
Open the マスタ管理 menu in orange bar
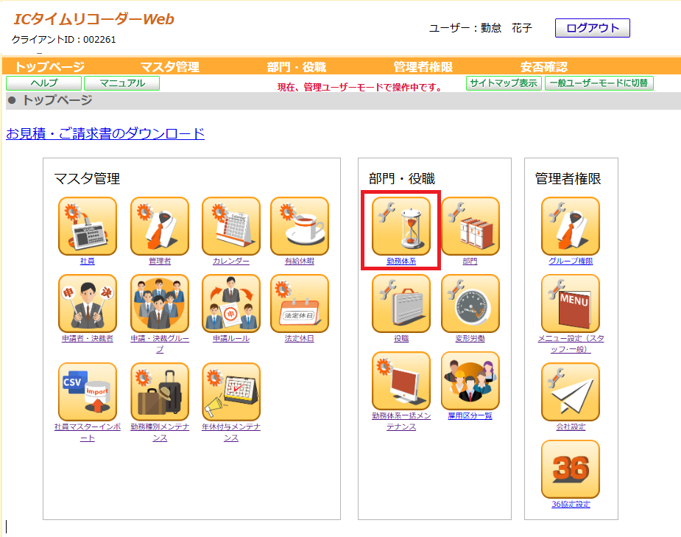170,67
